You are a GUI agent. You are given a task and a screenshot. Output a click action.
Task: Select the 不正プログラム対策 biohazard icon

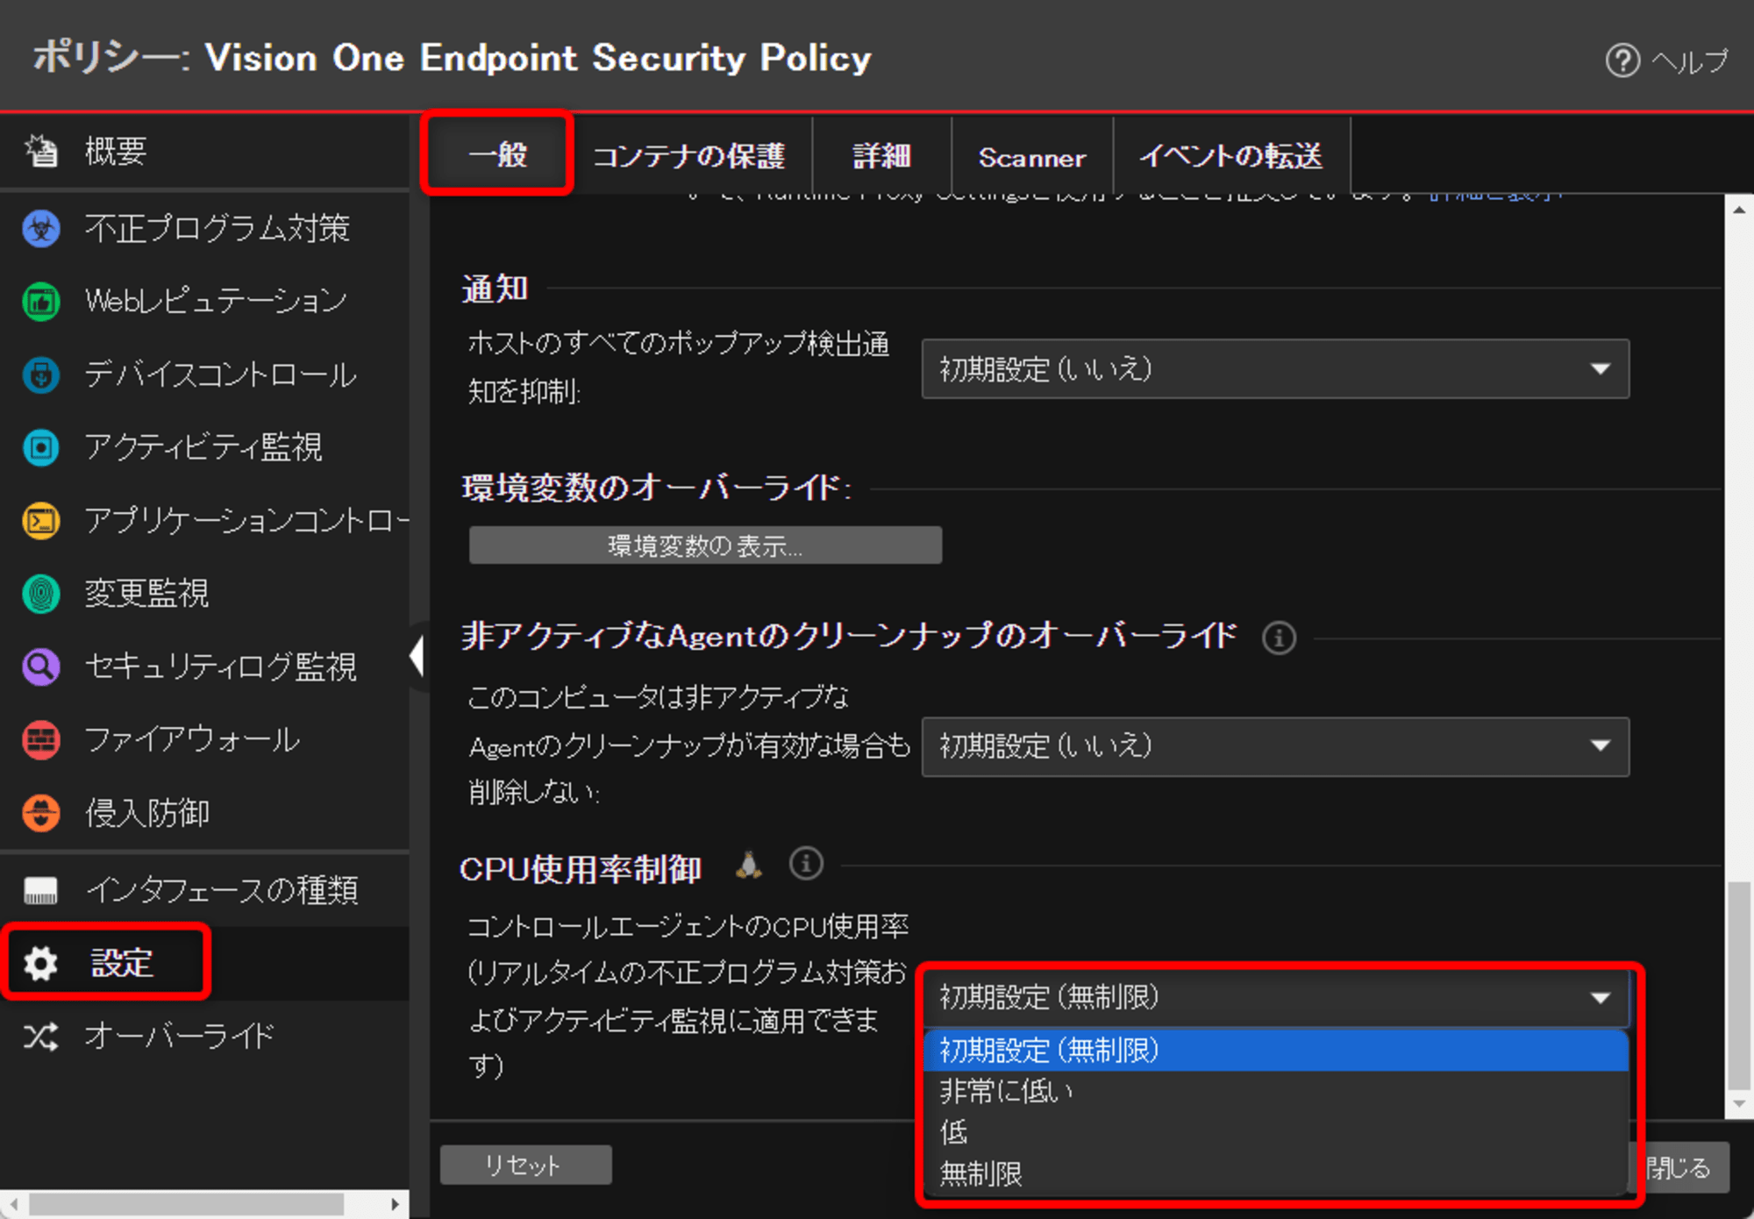[41, 229]
